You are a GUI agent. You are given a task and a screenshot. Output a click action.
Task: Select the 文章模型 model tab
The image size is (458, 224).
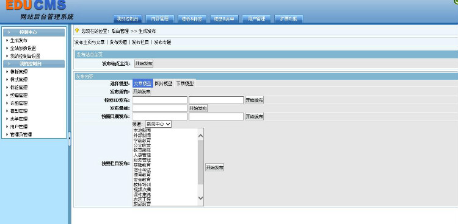[x=142, y=83]
